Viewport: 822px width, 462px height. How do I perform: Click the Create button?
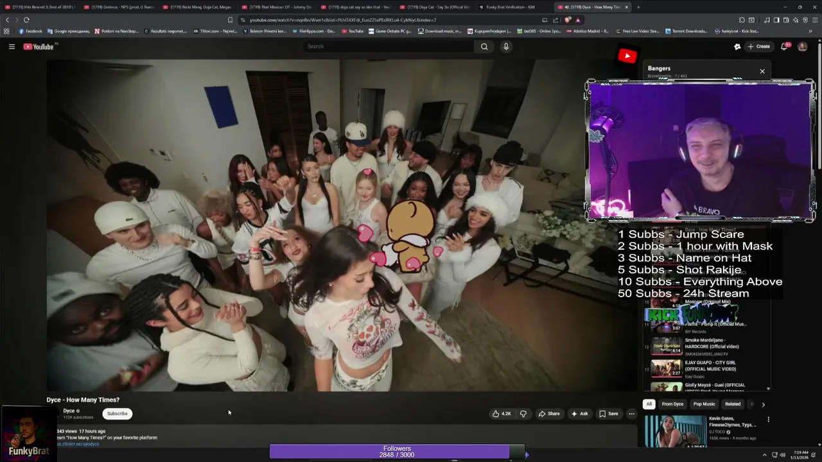pos(758,46)
